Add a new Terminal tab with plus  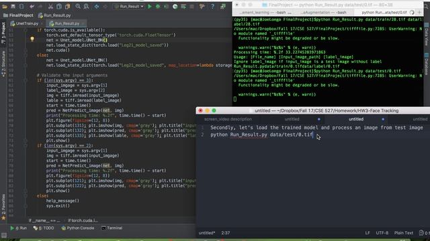[419, 12]
